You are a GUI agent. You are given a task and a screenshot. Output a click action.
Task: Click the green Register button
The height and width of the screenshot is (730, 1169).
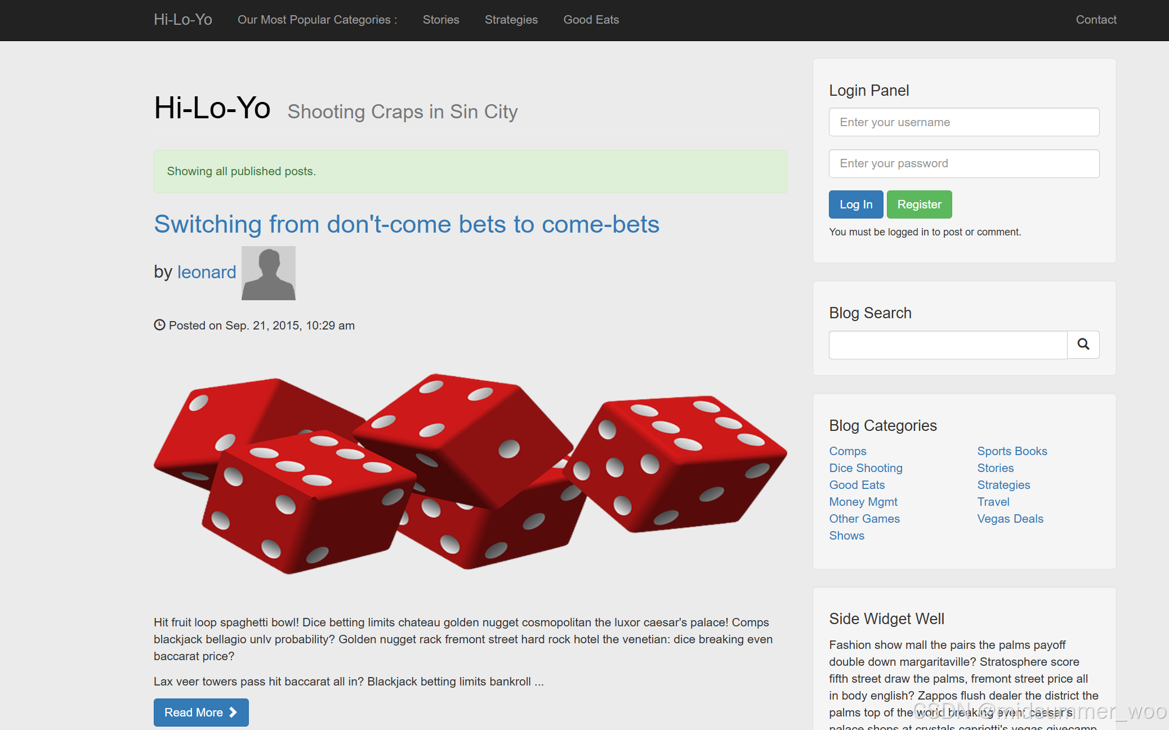919,204
